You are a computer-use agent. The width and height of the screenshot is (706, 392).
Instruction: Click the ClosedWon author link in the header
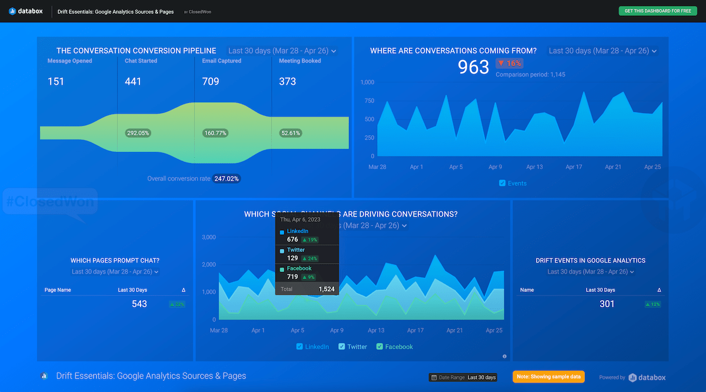click(x=200, y=12)
